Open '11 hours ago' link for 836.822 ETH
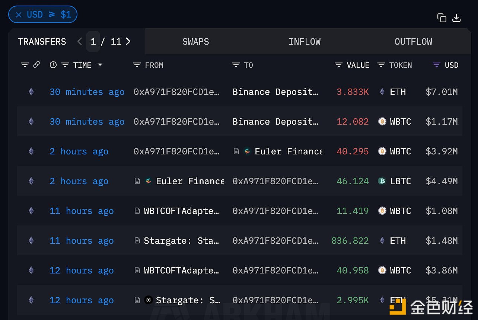The height and width of the screenshot is (320, 478). (82, 241)
